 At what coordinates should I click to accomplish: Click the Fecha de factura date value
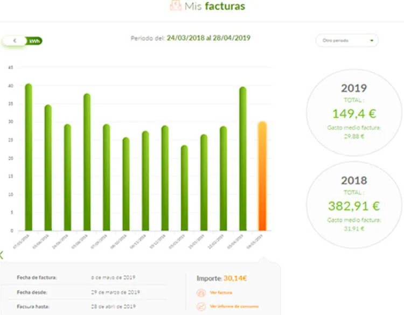tap(113, 277)
